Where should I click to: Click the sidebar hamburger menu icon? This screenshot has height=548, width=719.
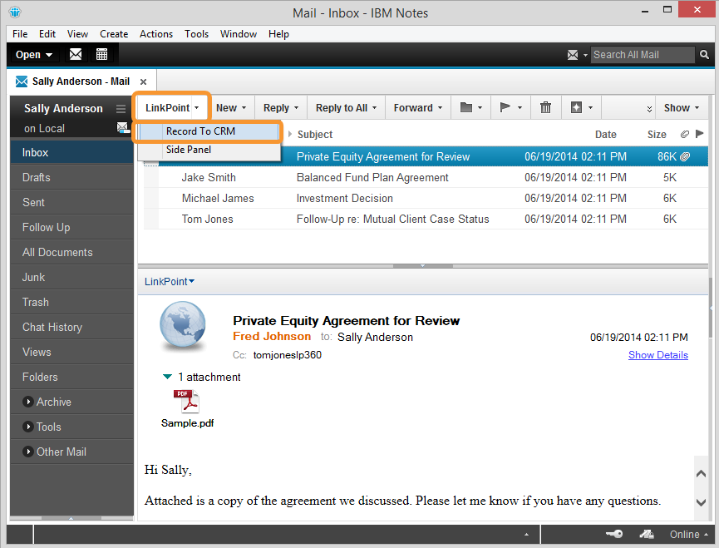(x=121, y=109)
